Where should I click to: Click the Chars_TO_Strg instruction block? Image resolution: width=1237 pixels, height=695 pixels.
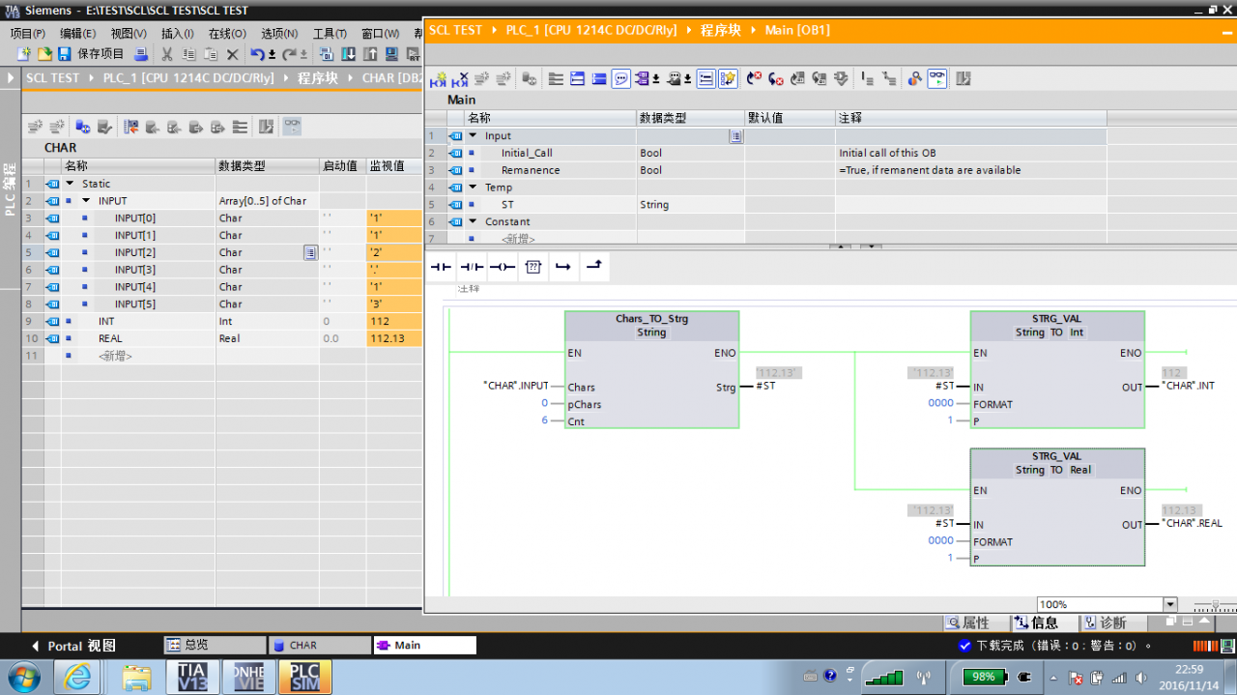tap(651, 369)
